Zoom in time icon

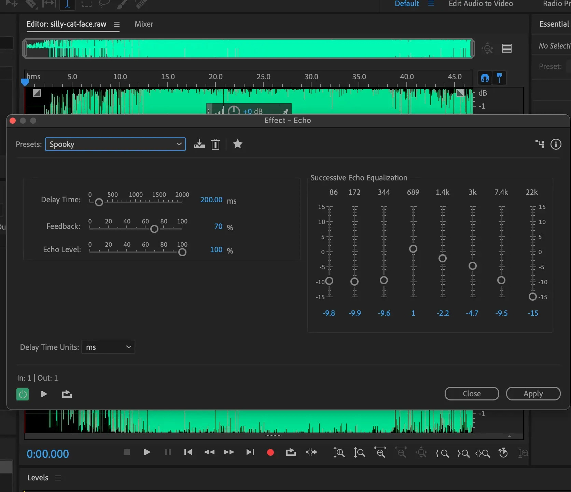(x=380, y=452)
